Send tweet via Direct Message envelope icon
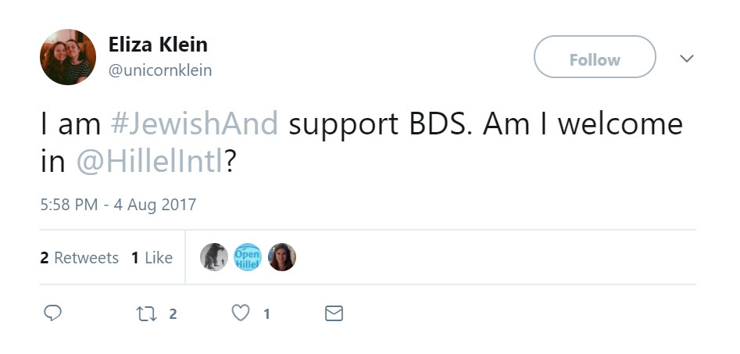The image size is (740, 354). tap(334, 313)
